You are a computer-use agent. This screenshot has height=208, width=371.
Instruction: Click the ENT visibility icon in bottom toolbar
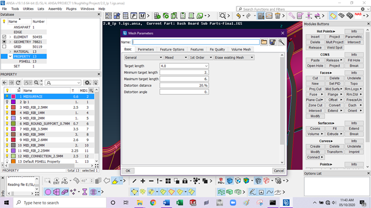coord(56,181)
